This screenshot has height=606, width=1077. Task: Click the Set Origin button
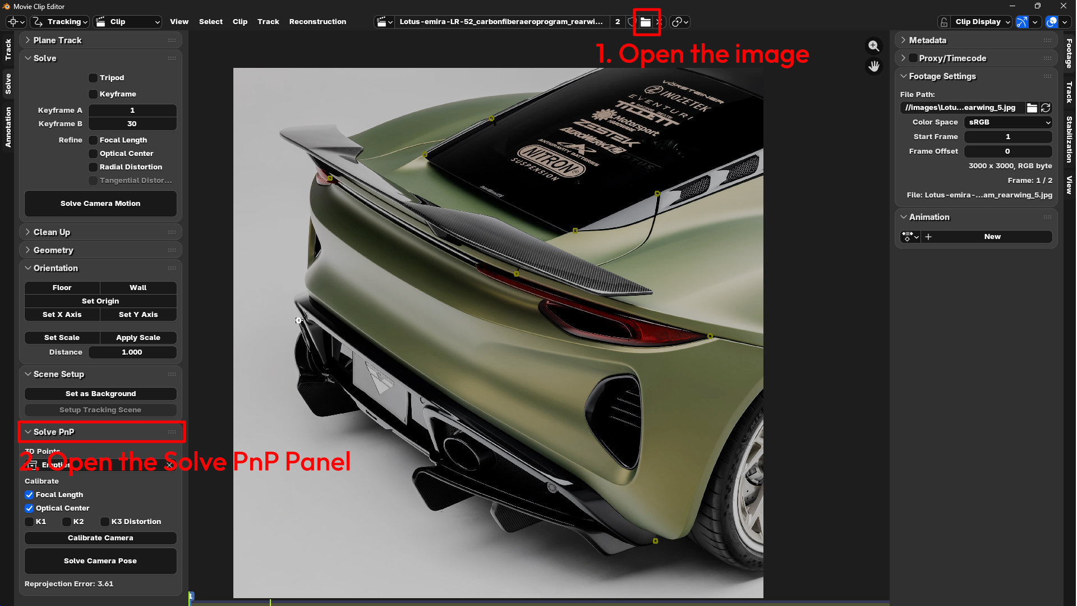[100, 301]
